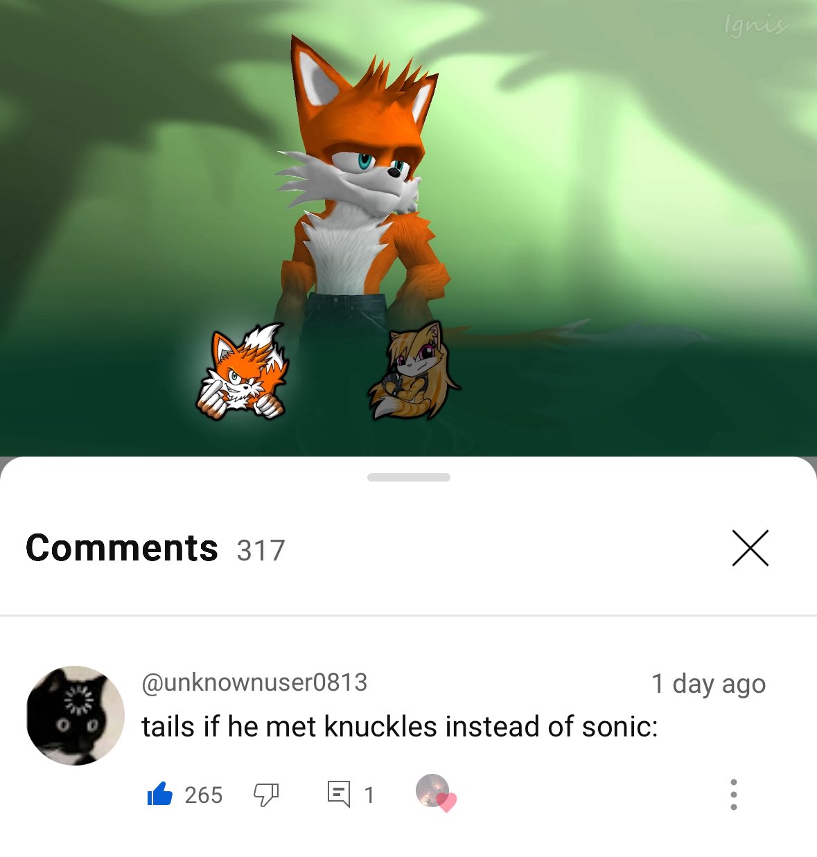Tap the comments sheet drag handle
The height and width of the screenshot is (857, 817).
(409, 477)
